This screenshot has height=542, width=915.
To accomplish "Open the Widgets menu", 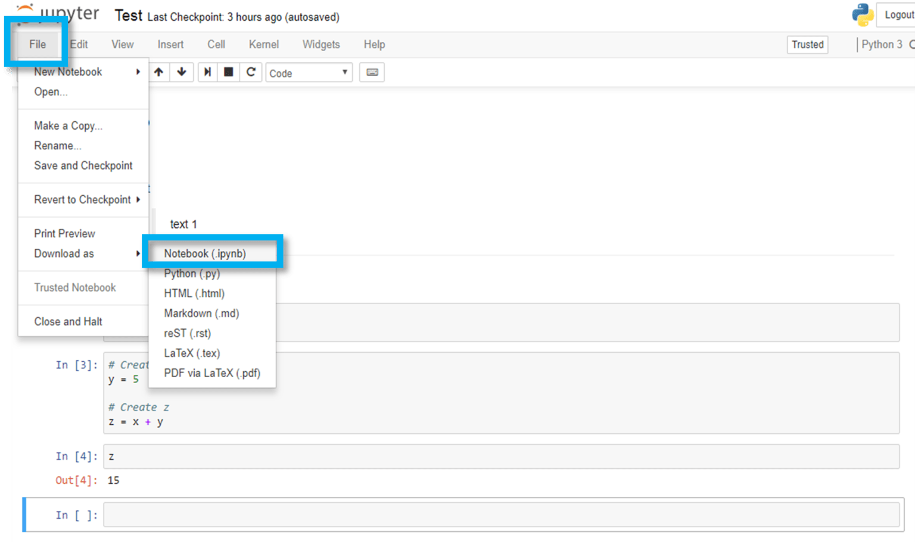I will pos(320,44).
